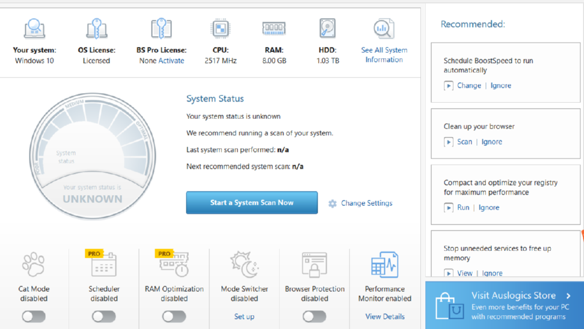This screenshot has width=584, height=329.
Task: Click the 8.00 GB RAM value
Action: (274, 61)
